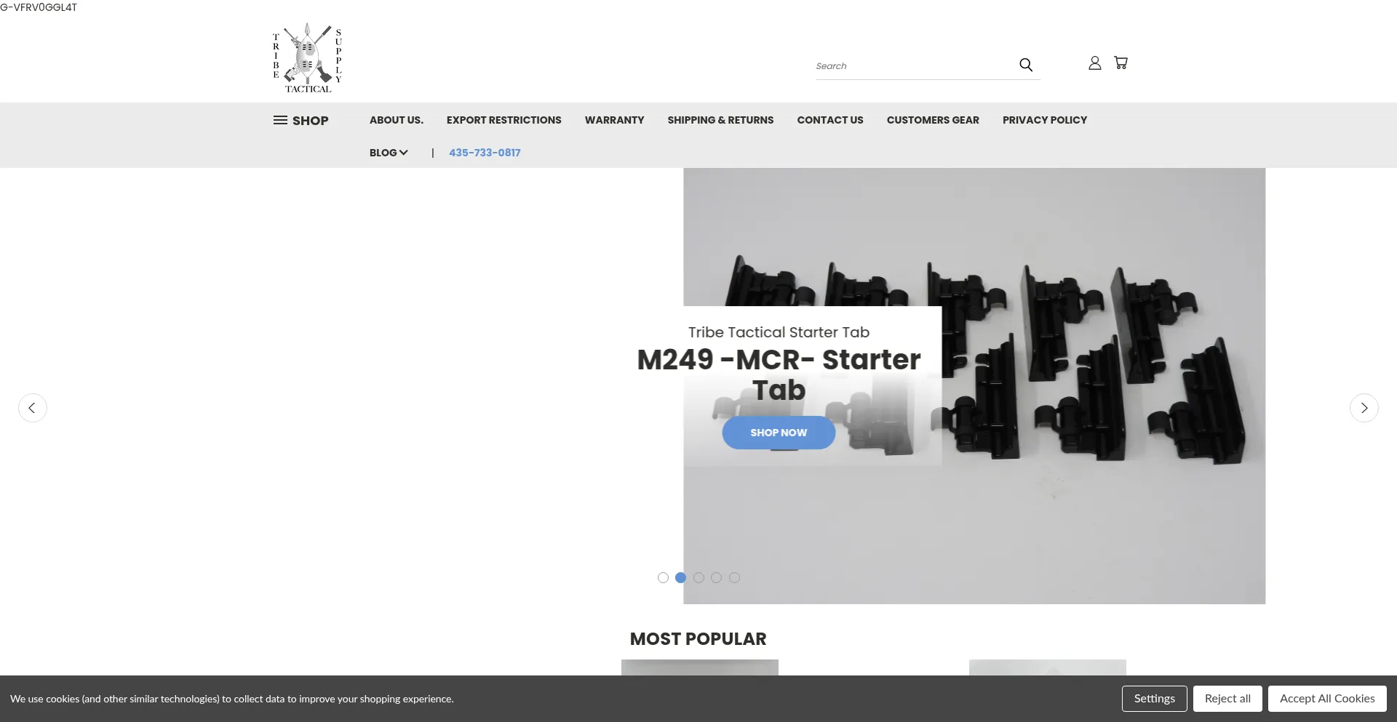Click the MOST POPULAR heading
Screen dimensions: 1397x722
[x=698, y=639]
